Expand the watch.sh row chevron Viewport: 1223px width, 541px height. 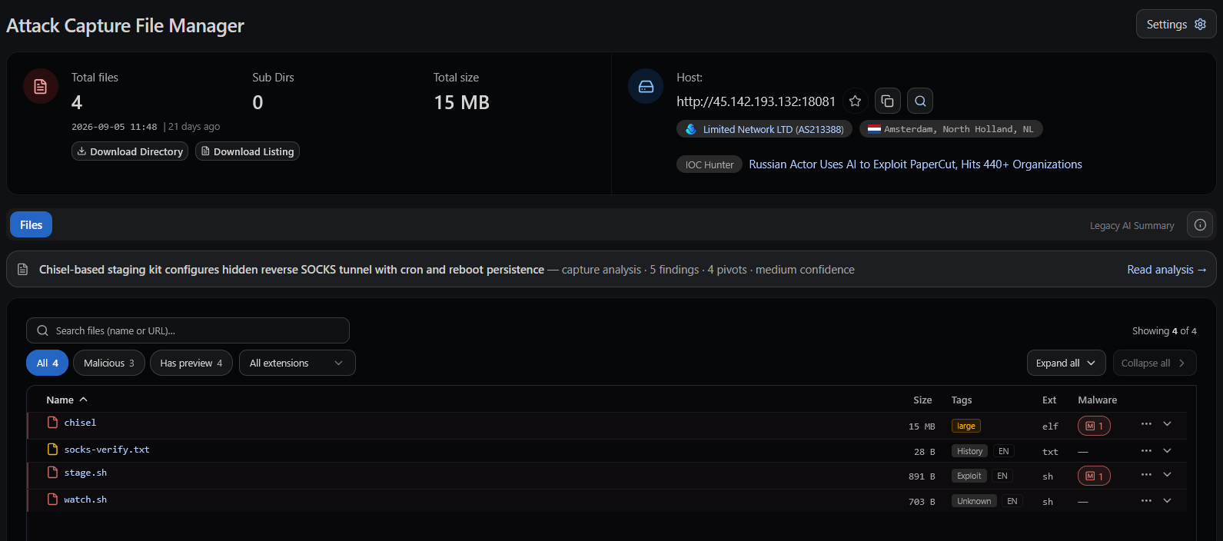pos(1167,500)
